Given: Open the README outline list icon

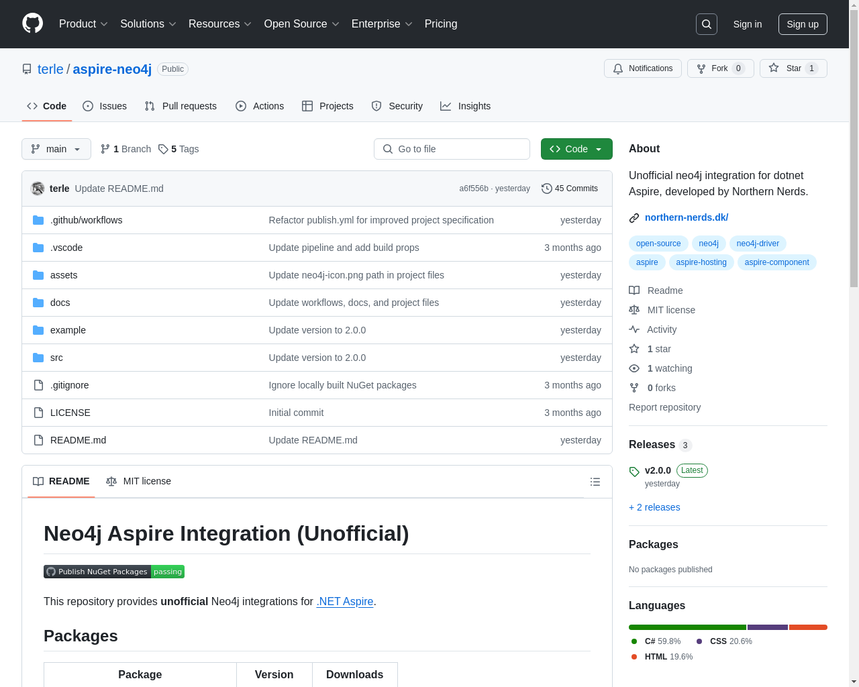Looking at the screenshot, I should pos(595,482).
